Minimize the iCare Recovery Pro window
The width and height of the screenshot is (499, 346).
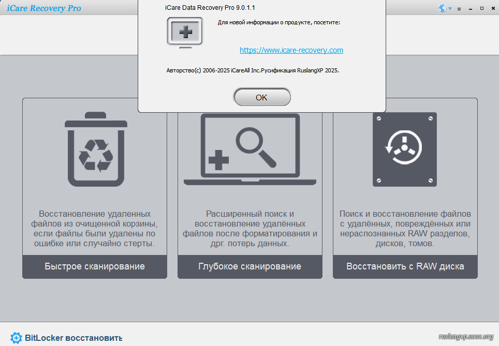(x=471, y=9)
